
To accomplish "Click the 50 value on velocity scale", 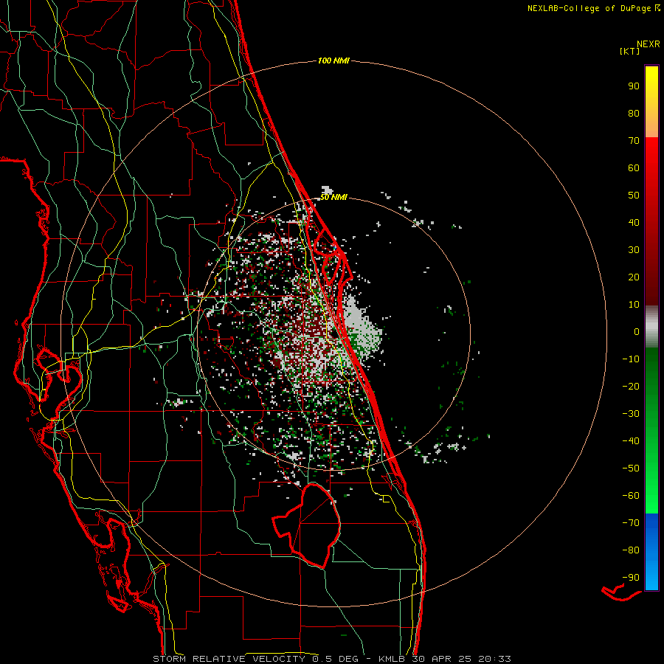I will [x=634, y=196].
